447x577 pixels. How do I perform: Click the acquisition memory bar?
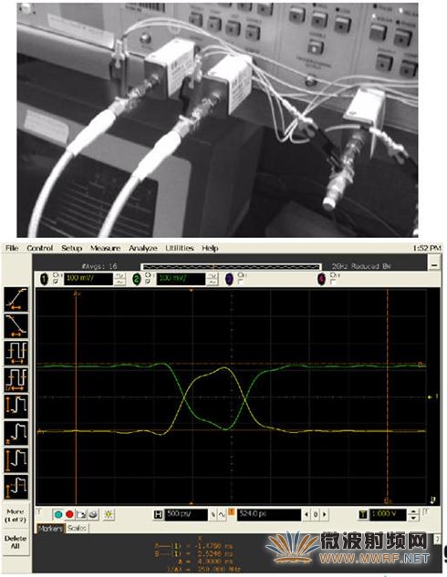tap(231, 267)
